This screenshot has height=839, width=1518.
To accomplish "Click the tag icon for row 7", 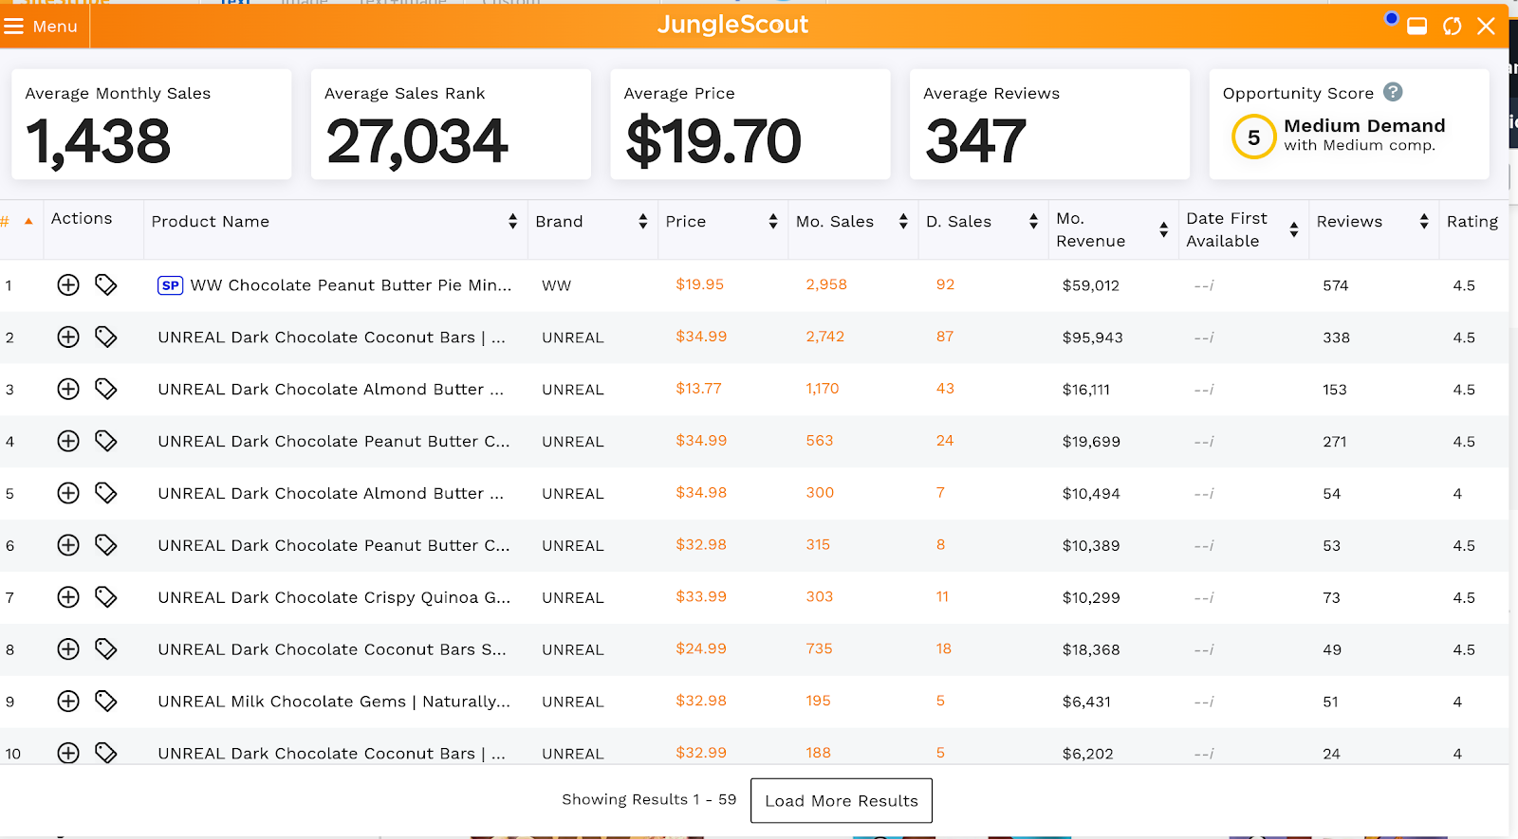I will (106, 597).
